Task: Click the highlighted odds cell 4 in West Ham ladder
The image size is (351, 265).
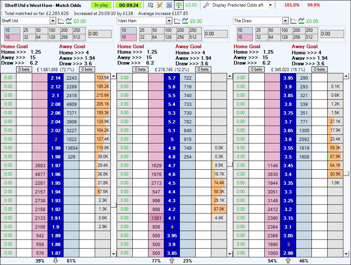Action: (x=171, y=227)
